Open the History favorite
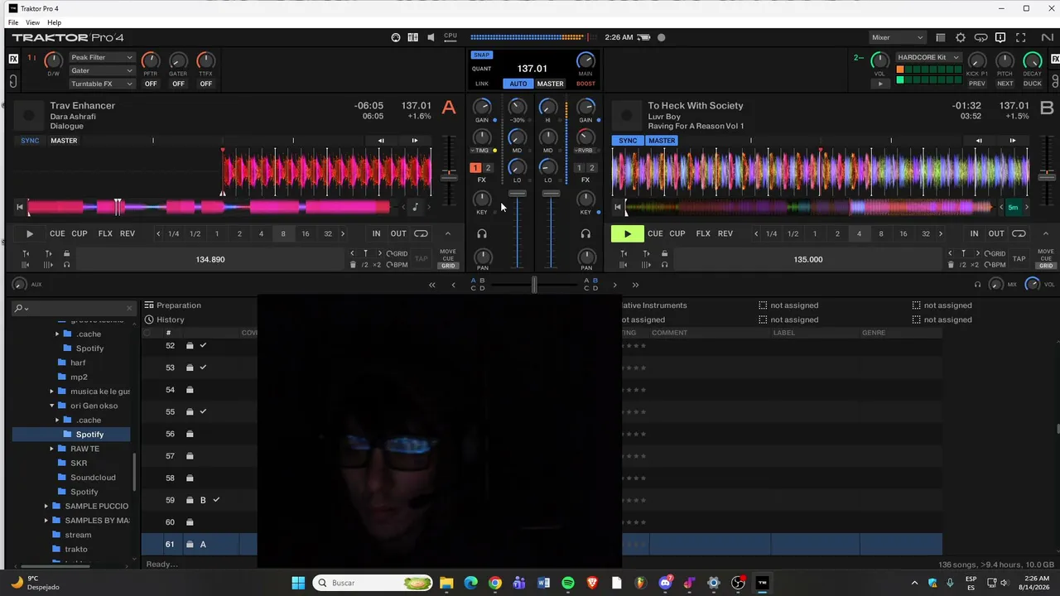 (164, 320)
